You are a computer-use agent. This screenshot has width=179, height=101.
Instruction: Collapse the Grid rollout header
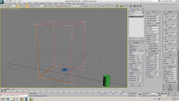pos(153,12)
